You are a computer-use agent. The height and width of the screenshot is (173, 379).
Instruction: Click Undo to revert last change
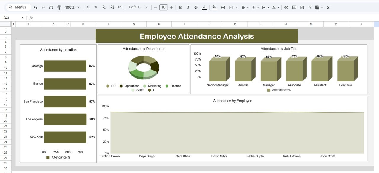[35, 7]
